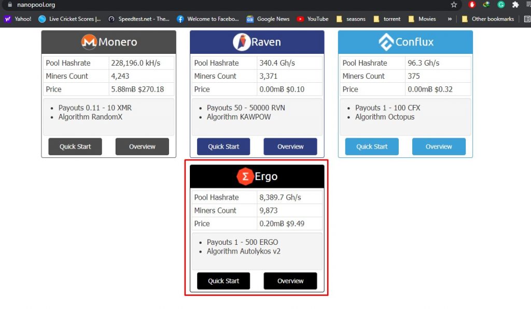The image size is (531, 309).
Task: Open the Live Cricket Scores bookmark
Action: click(69, 19)
